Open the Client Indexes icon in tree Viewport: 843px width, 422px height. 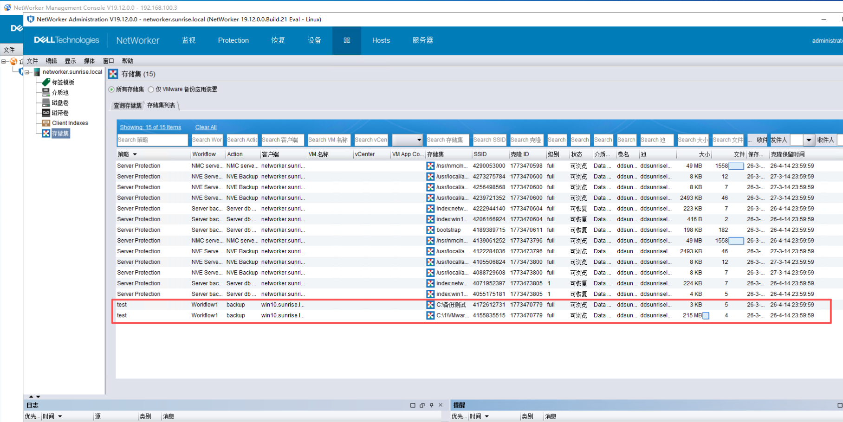pos(46,123)
